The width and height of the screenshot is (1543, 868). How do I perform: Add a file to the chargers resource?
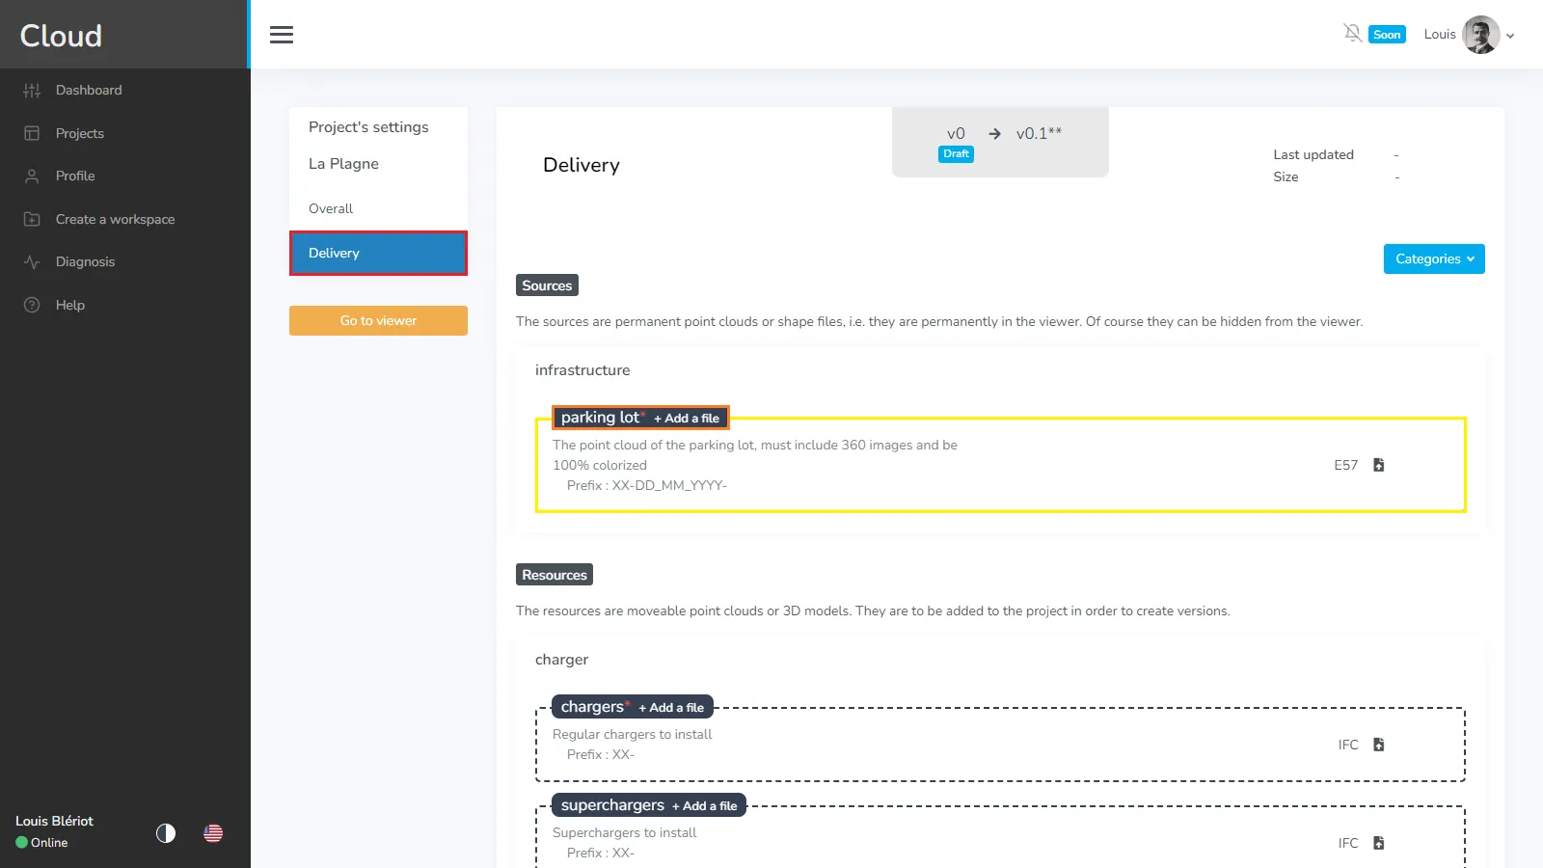tap(673, 707)
